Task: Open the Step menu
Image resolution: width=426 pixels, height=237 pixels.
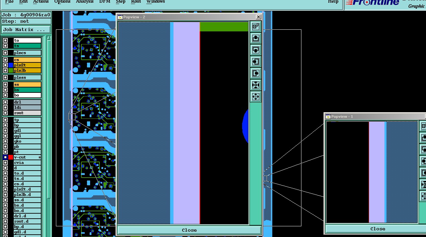Action: click(x=121, y=2)
